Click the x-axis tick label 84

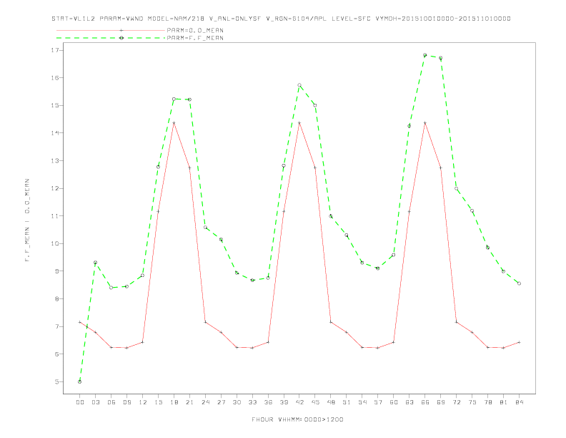click(x=519, y=402)
